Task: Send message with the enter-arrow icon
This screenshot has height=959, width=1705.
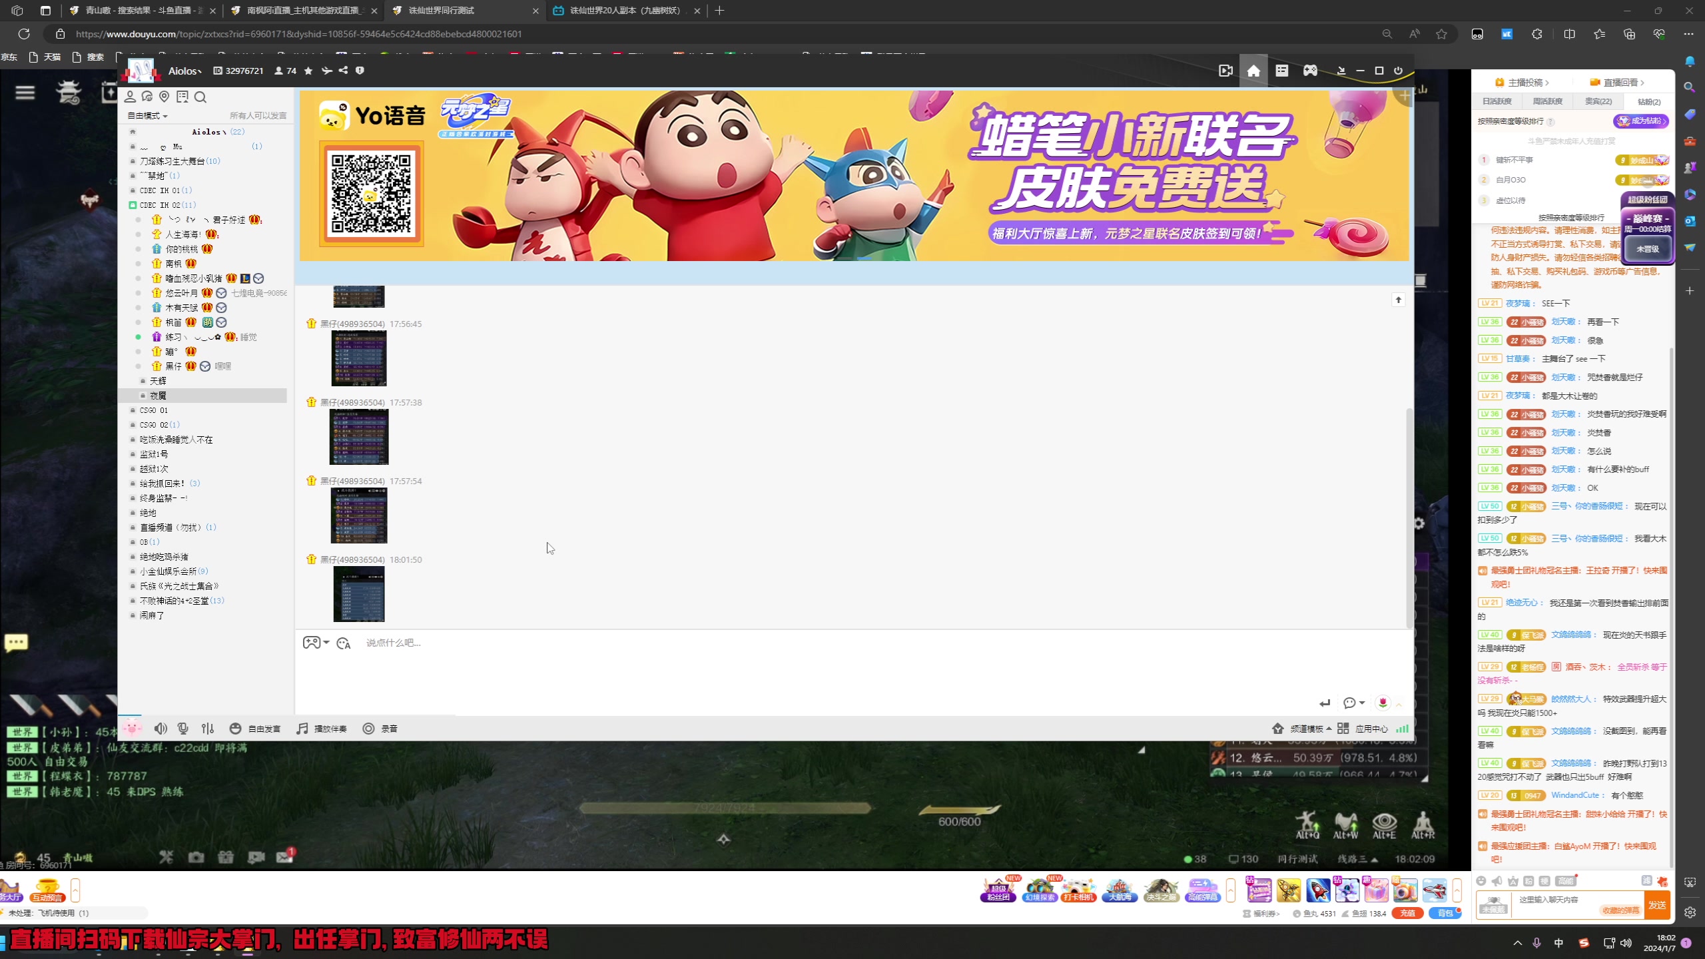Action: click(x=1325, y=703)
